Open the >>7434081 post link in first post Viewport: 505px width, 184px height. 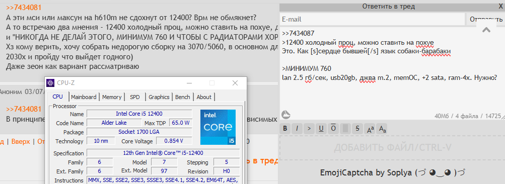(x=24, y=8)
